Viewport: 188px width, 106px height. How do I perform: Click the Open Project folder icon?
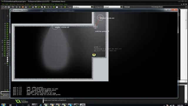[x=6, y=7]
